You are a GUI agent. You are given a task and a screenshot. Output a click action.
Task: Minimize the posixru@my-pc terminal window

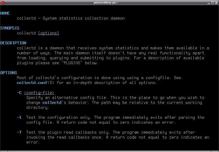(x=209, y=3)
